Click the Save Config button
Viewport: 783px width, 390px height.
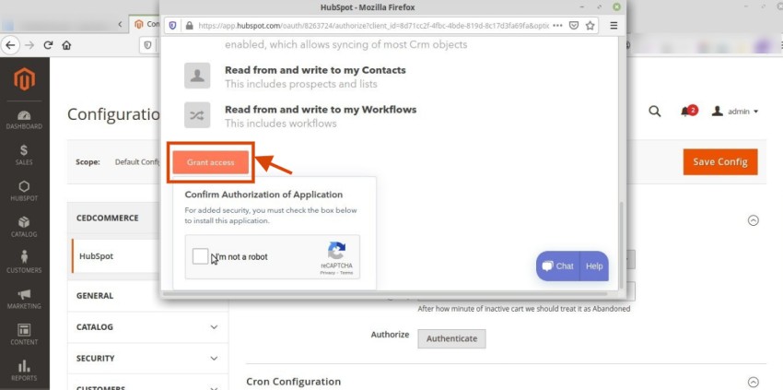tap(720, 162)
